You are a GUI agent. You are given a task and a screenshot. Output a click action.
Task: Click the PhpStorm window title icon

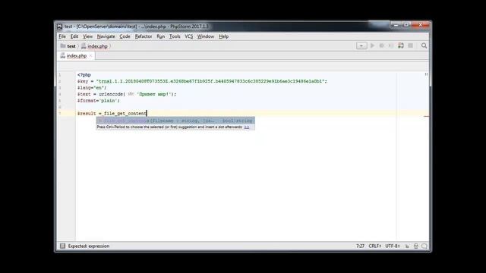pyautogui.click(x=59, y=27)
